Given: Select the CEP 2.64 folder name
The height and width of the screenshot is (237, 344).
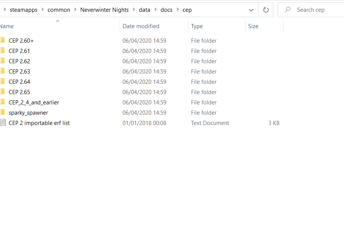Looking at the screenshot, I should (19, 82).
